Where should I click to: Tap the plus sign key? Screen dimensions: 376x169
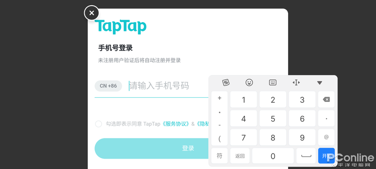click(219, 98)
